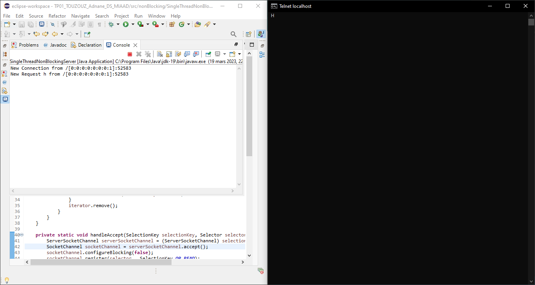535x285 pixels.
Task: Click the Pin Editor icon
Action: [87, 34]
